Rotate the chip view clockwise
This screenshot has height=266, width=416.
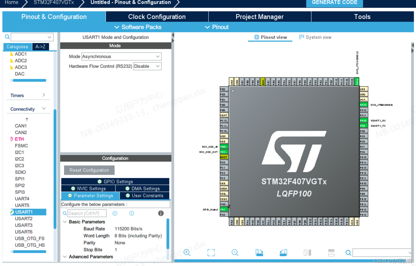pos(259,253)
